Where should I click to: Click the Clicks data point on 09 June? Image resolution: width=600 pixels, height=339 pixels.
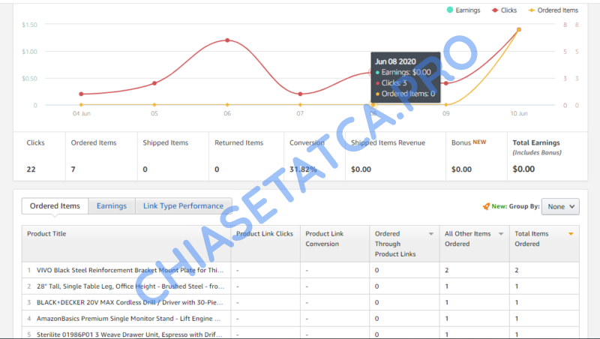click(445, 83)
